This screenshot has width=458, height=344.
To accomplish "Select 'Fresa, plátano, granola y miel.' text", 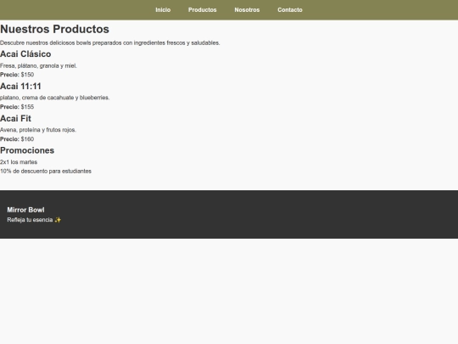I will pyautogui.click(x=38, y=65).
